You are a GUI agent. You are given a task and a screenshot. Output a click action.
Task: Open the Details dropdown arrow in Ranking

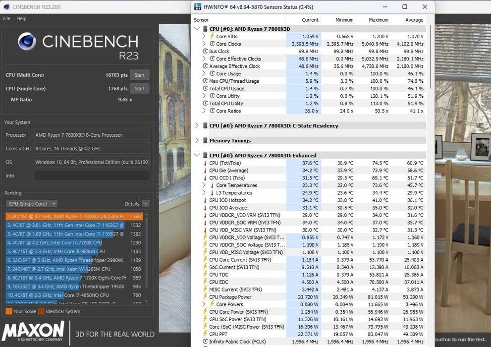pyautogui.click(x=146, y=204)
